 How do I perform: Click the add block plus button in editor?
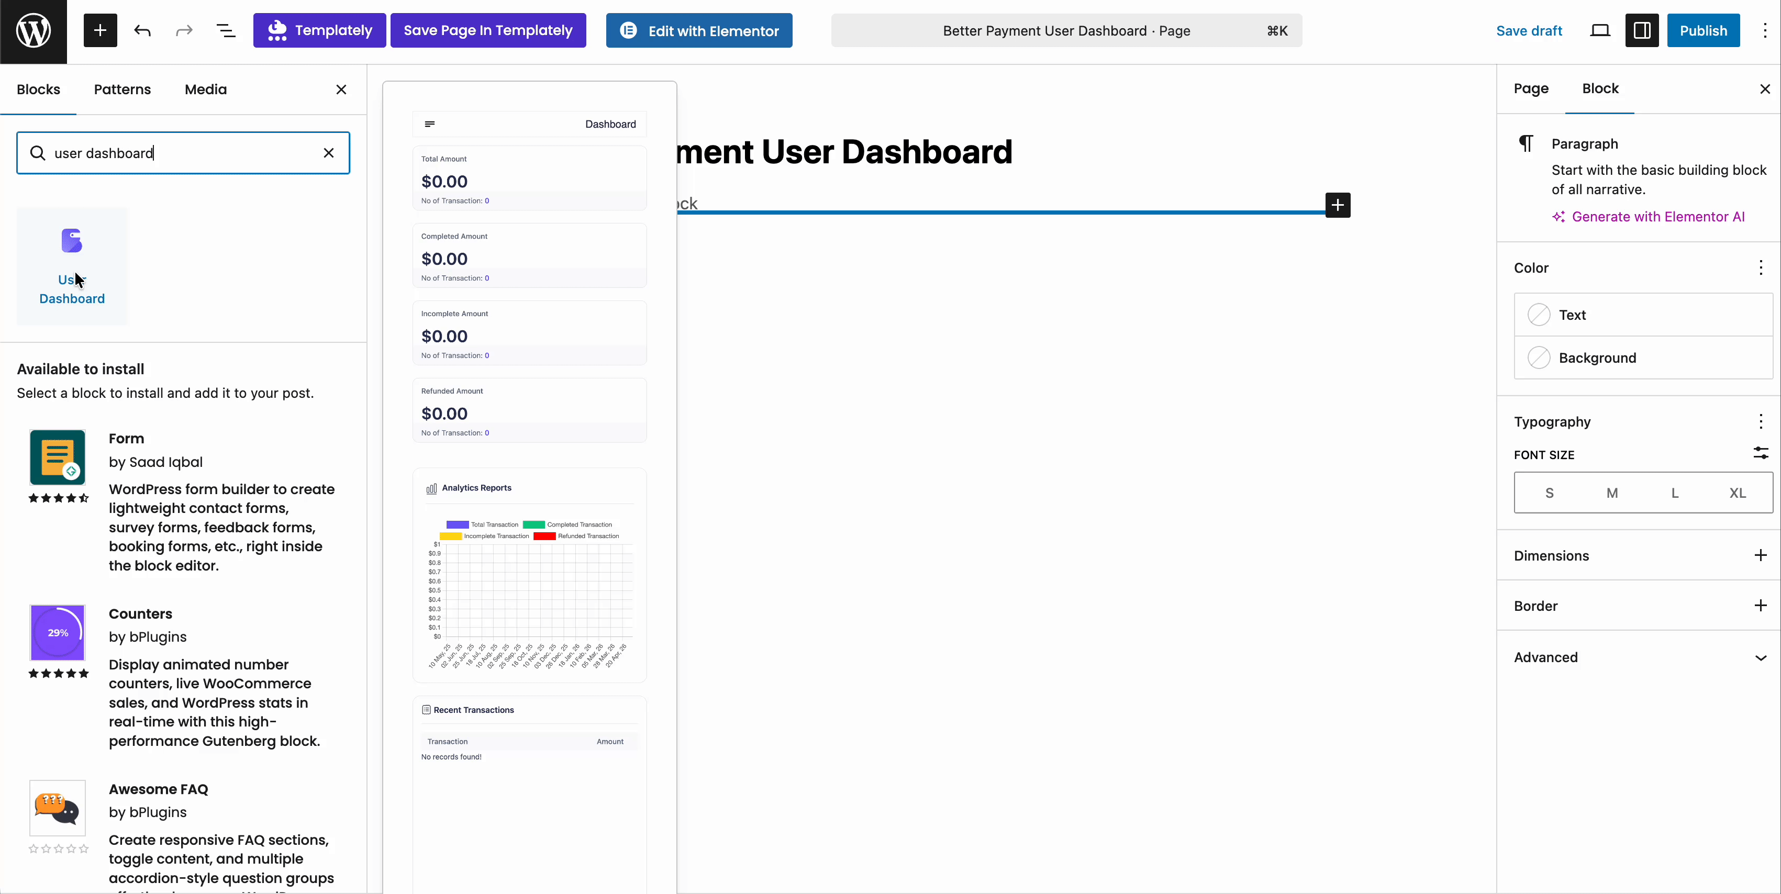[1338, 205]
